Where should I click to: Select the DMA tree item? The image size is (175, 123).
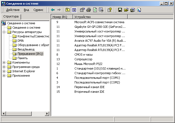(x=21, y=41)
